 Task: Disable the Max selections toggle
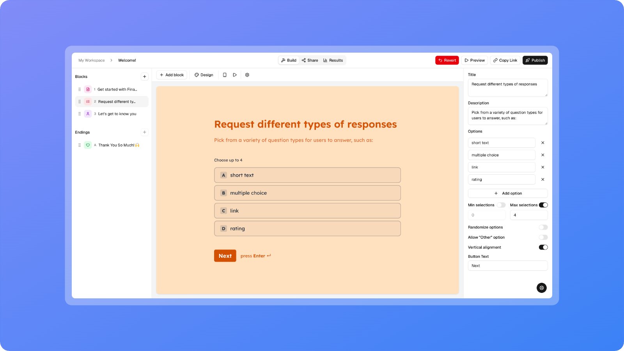point(544,205)
